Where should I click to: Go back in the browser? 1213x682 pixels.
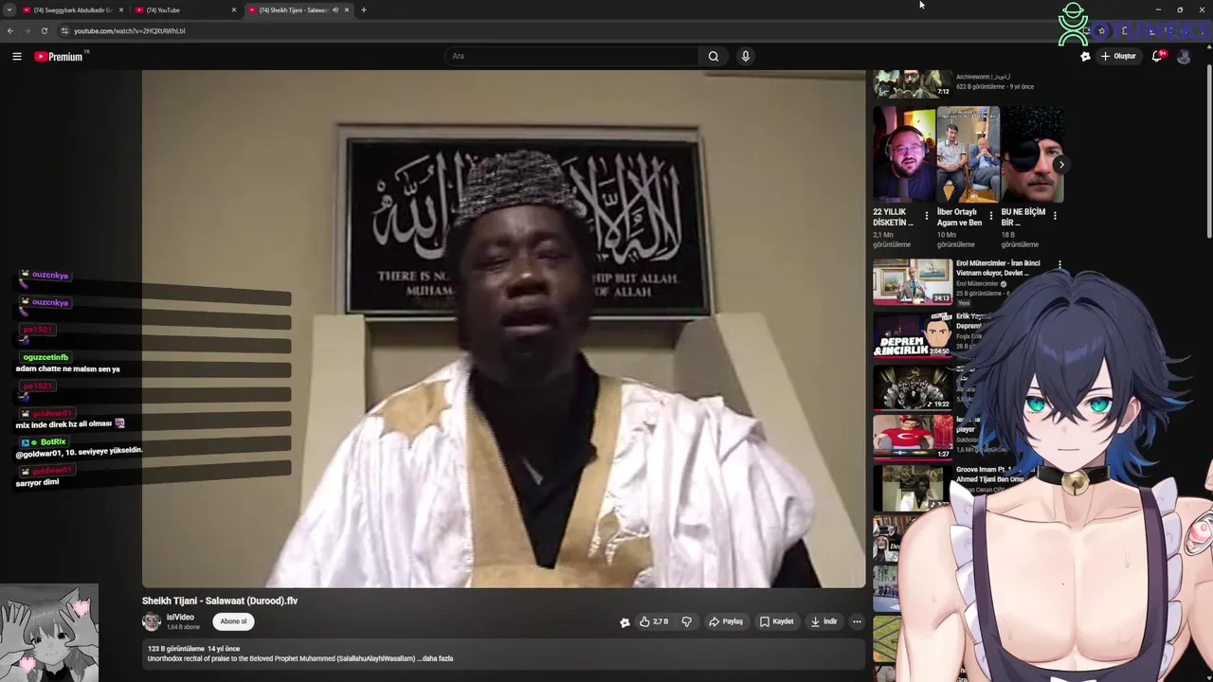[10, 30]
